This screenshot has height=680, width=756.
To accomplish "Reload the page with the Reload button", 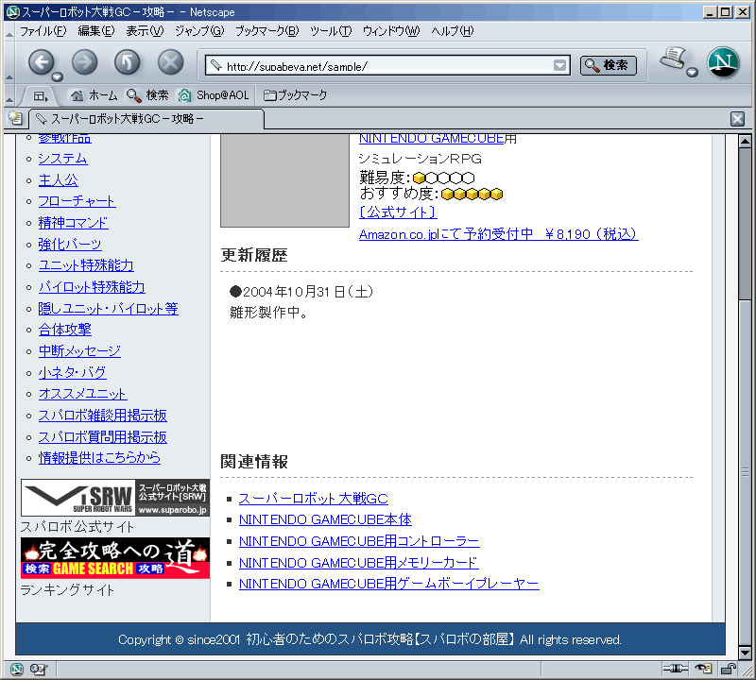I will [x=128, y=62].
